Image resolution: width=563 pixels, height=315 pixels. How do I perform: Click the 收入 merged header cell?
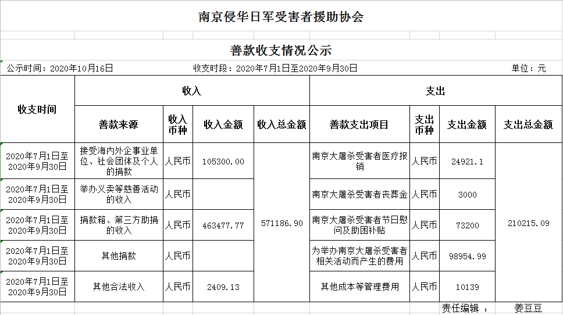click(192, 91)
